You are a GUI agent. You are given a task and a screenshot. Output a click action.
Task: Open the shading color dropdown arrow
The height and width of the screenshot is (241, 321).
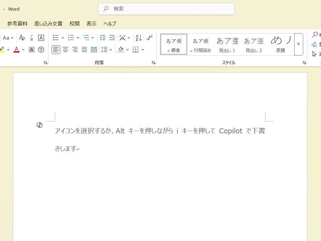pyautogui.click(x=127, y=50)
